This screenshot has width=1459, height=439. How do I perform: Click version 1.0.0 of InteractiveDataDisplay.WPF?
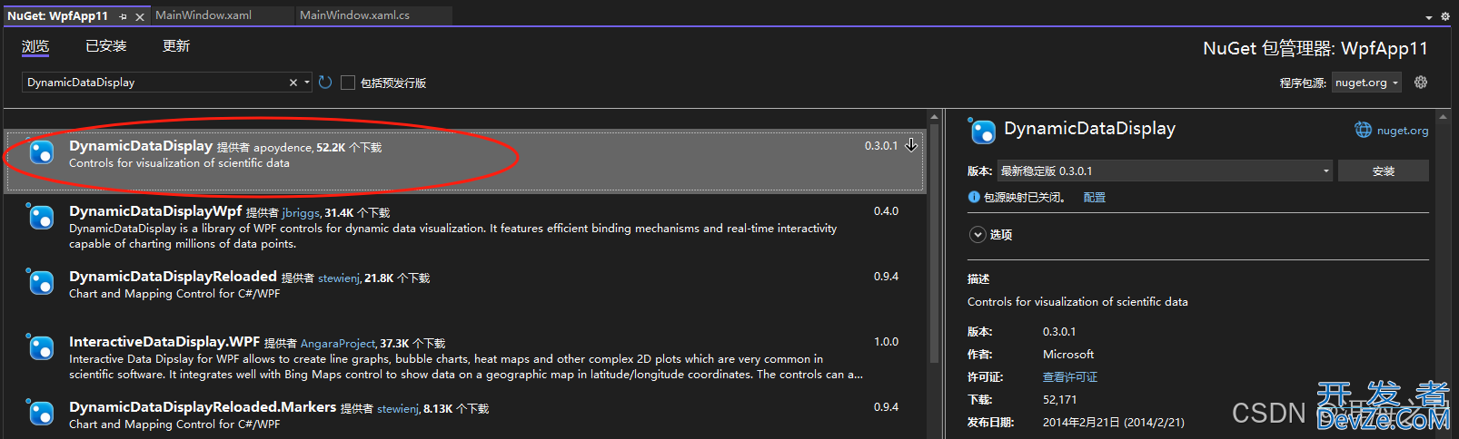coord(886,342)
